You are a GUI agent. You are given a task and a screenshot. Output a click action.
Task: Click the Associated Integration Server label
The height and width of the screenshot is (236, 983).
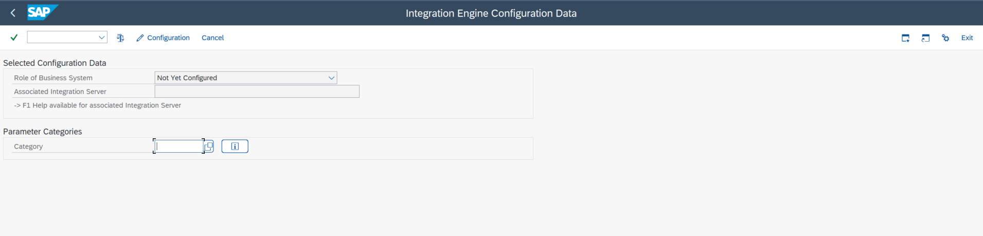60,92
